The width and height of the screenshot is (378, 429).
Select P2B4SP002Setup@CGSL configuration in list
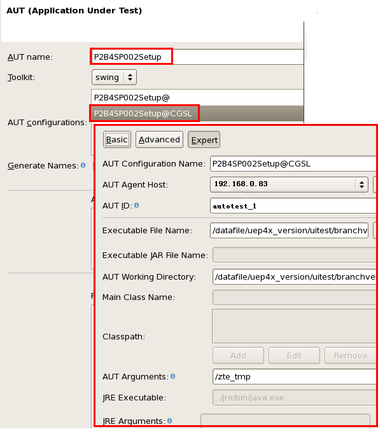click(197, 113)
